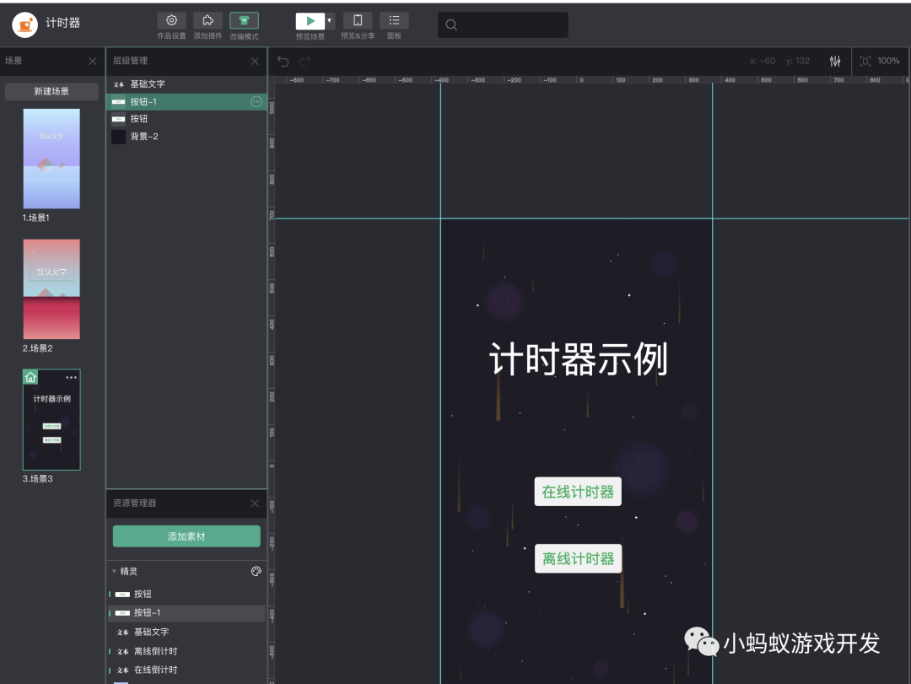This screenshot has width=911, height=684.
Task: Open canvas adjustment sliders icon
Action: [835, 61]
